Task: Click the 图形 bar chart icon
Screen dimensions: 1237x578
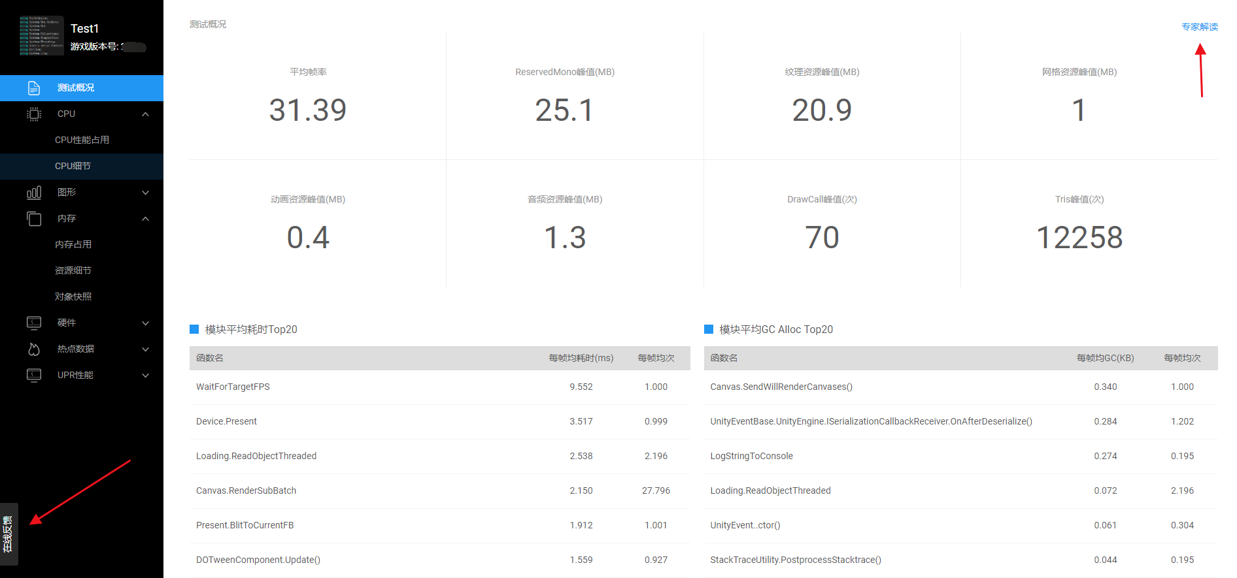Action: pos(34,193)
